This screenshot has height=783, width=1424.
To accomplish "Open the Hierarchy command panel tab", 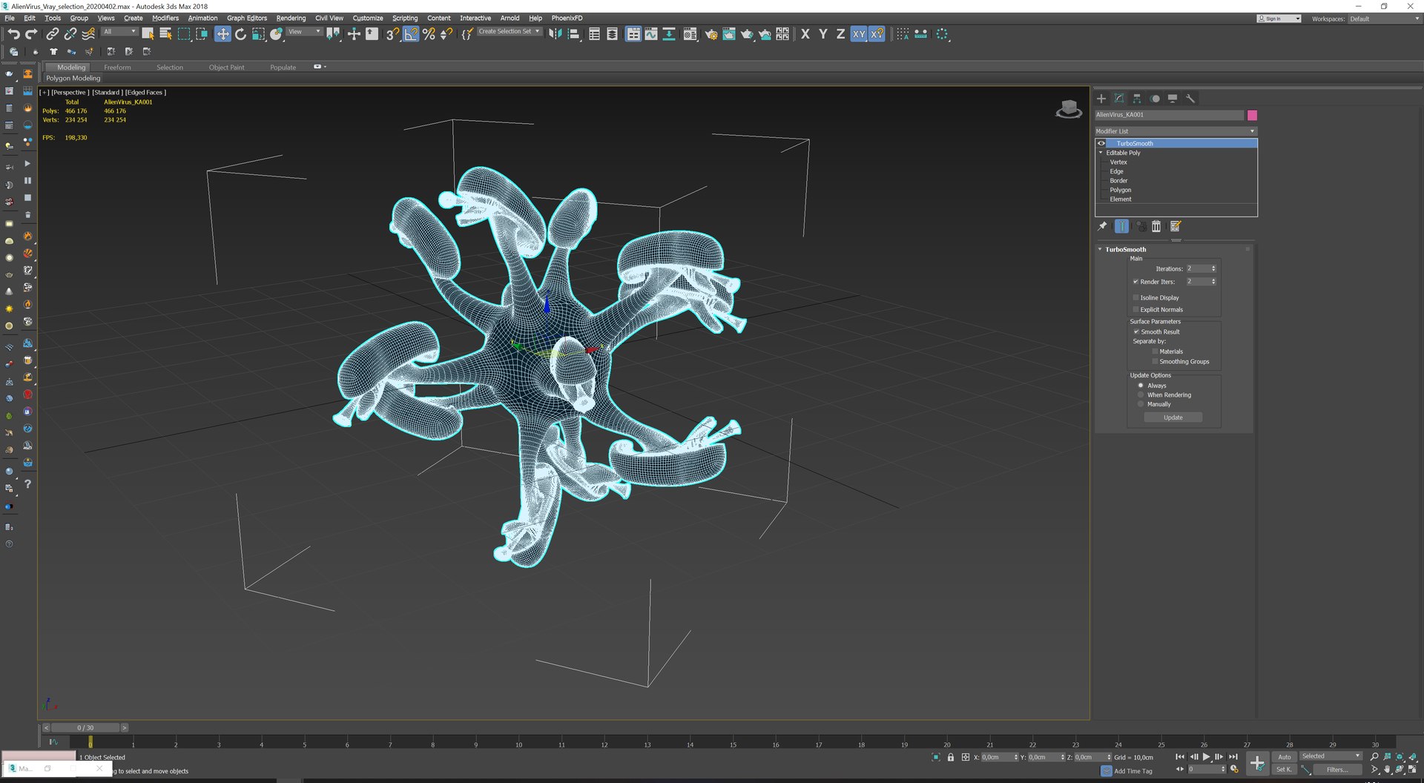I will coord(1137,99).
